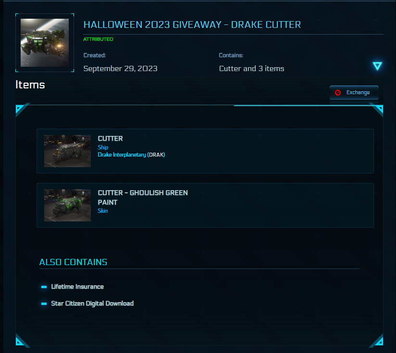This screenshot has width=396, height=353.
Task: Open the Drake Cutter pledge thumbnail image
Action: click(44, 43)
